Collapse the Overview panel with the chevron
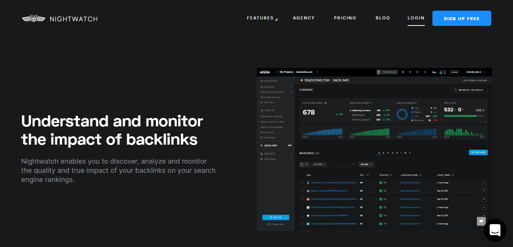Screen dimensions: 513x247 (486, 122)
